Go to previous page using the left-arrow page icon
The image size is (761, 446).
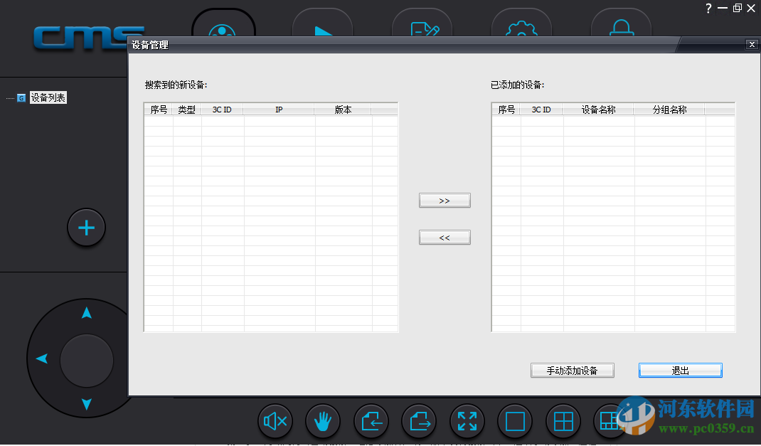[x=371, y=421]
